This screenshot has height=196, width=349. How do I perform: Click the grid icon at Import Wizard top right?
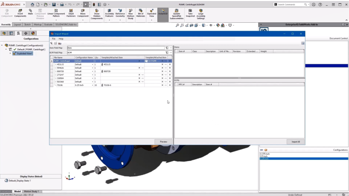click(302, 43)
